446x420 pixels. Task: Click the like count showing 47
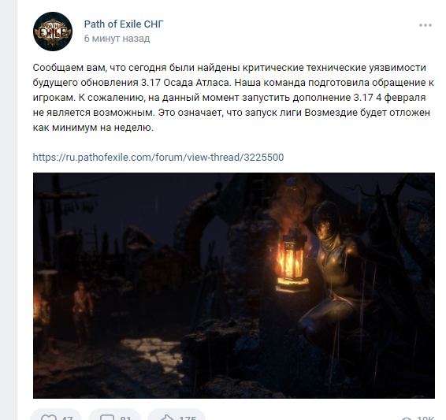coord(67,418)
